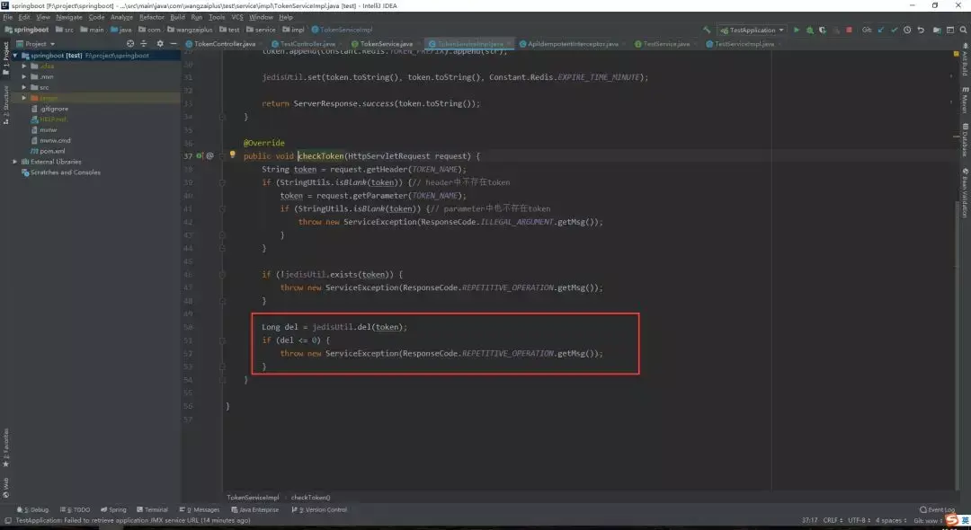Click the Project panel gear settings icon

(x=160, y=44)
